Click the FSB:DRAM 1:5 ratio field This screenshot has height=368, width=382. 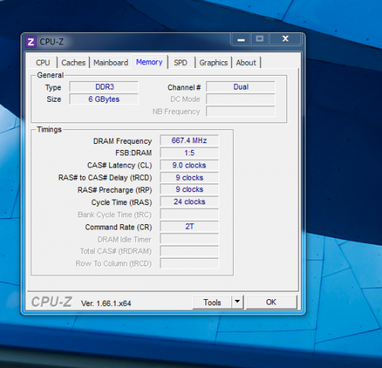[x=189, y=153]
